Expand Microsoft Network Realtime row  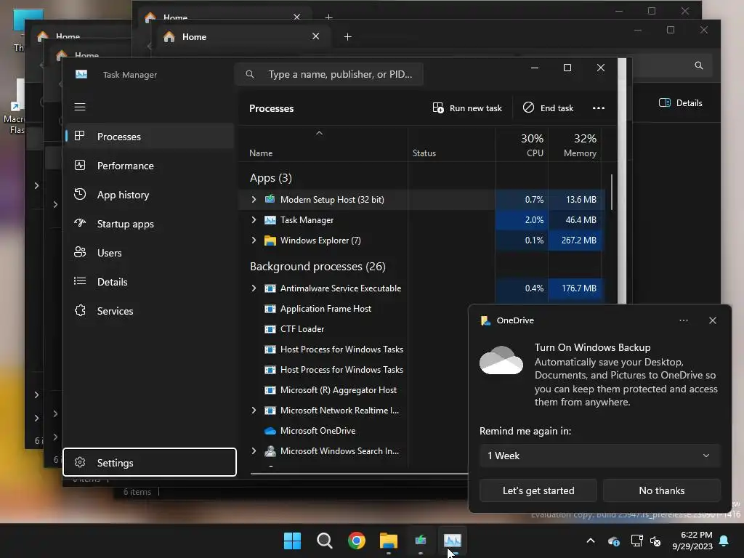click(254, 411)
